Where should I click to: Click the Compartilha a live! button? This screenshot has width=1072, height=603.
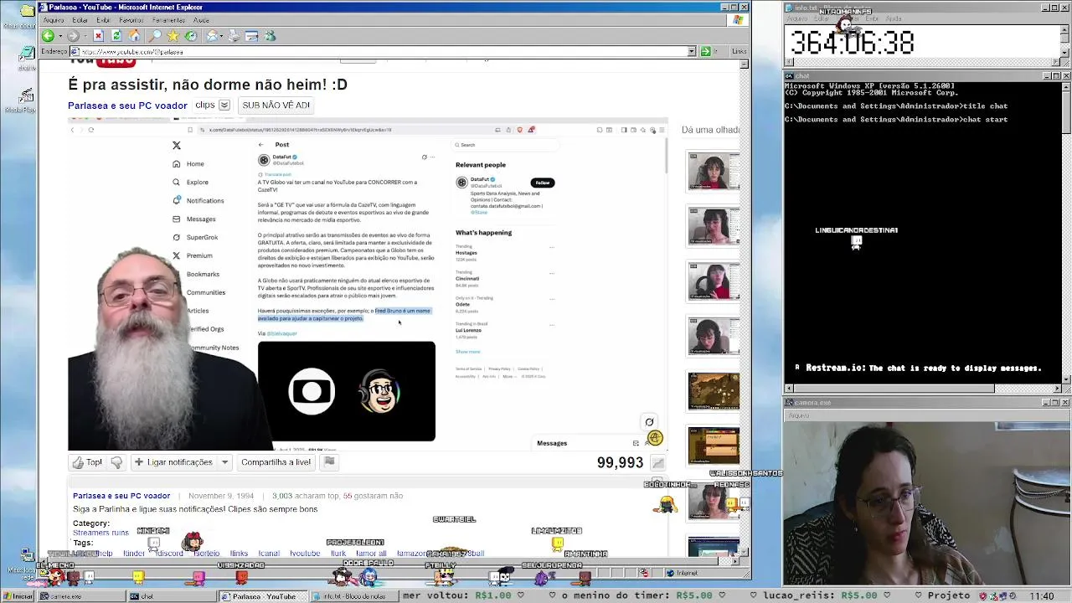coord(276,462)
